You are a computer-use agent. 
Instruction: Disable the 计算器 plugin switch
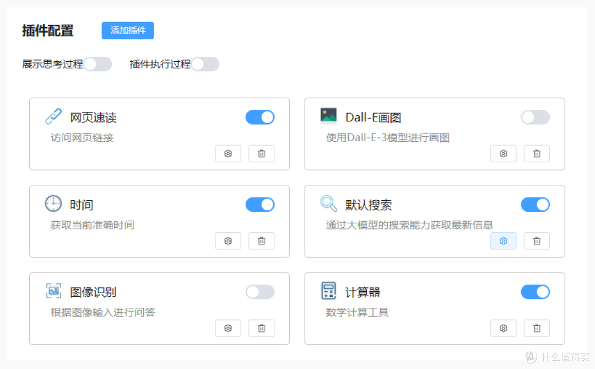click(x=535, y=292)
